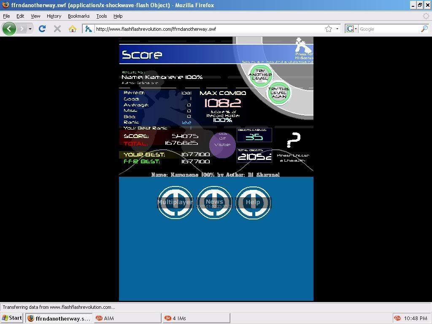
Task: Open the Tools menu
Action: point(101,16)
